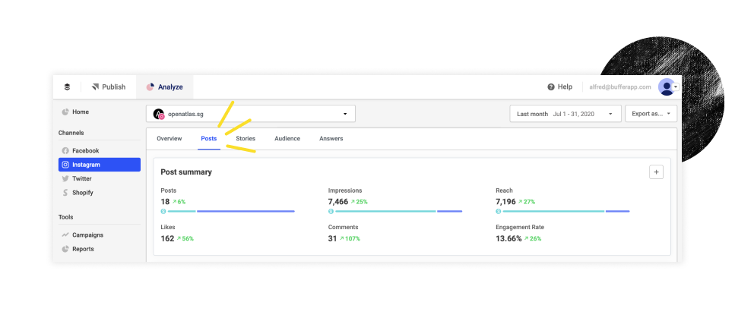Expand the Export as dropdown
This screenshot has height=318, width=735.
[x=650, y=114]
